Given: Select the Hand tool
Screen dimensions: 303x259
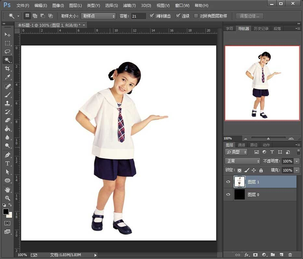Looking at the screenshot, I should pyautogui.click(x=7, y=189).
